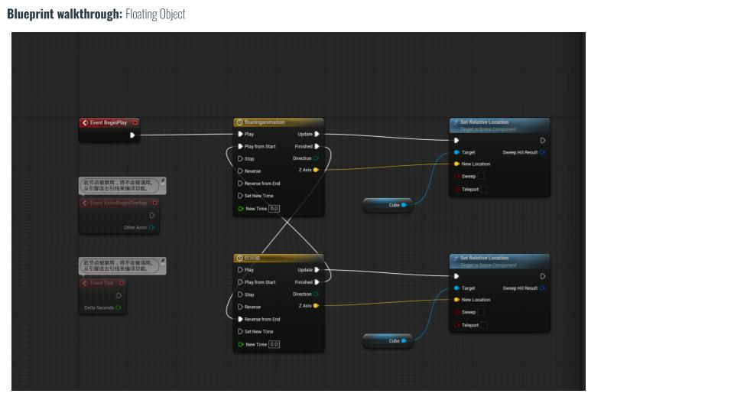
Task: Click Delta Seconds pin on Event Tick
Action: pyautogui.click(x=119, y=308)
